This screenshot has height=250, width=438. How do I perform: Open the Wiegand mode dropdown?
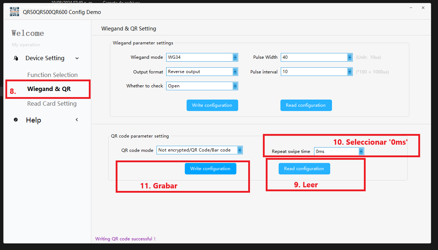(235, 57)
